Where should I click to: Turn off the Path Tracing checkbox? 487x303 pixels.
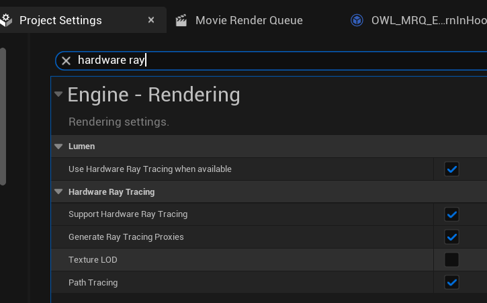[x=451, y=282]
